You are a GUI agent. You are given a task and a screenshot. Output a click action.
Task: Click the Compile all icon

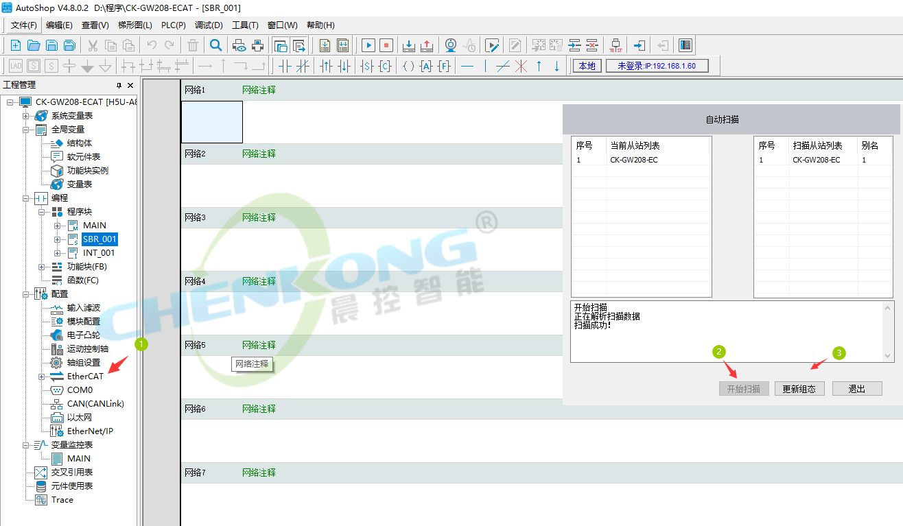point(343,45)
